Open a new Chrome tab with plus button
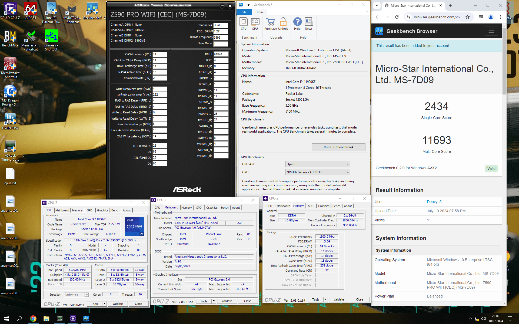This screenshot has height=324, width=519. pyautogui.click(x=450, y=5)
